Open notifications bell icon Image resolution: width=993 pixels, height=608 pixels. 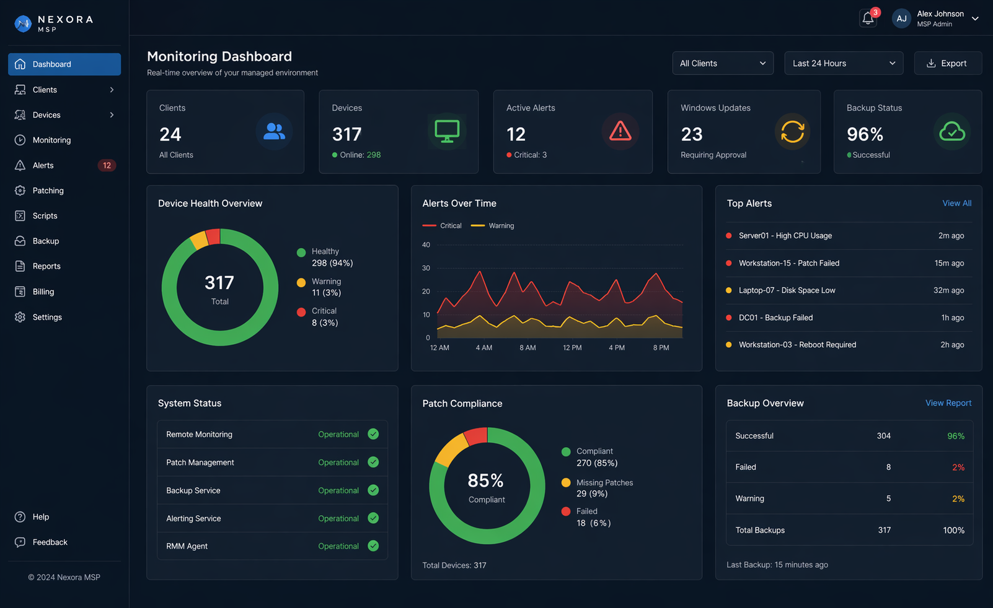[868, 19]
